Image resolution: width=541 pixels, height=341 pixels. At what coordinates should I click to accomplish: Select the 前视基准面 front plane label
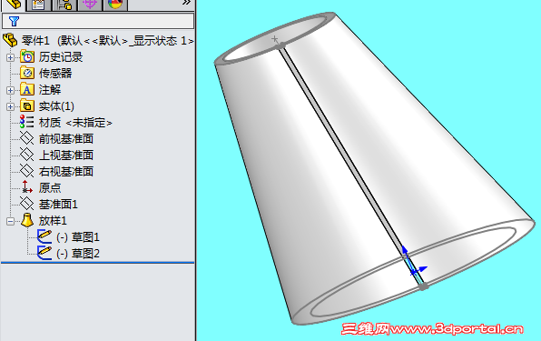[66, 139]
